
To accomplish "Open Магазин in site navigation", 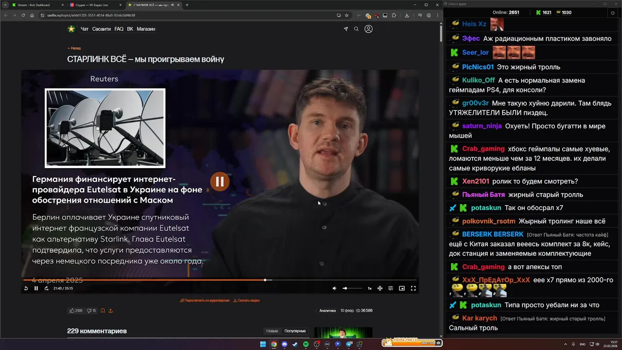I will pos(146,29).
